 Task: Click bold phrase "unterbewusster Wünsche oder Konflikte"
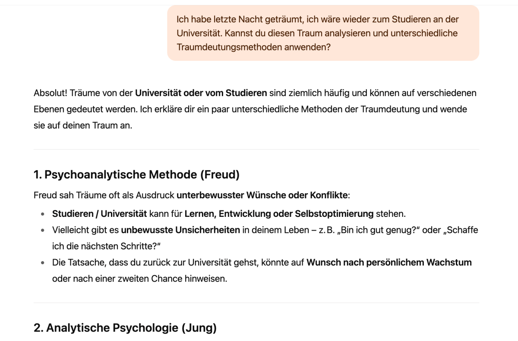[x=262, y=195]
